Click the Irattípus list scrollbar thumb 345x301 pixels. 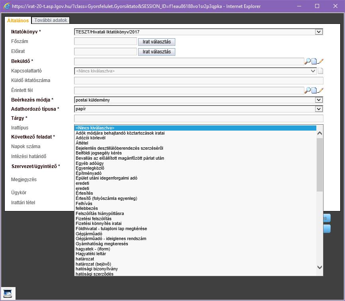(320, 165)
